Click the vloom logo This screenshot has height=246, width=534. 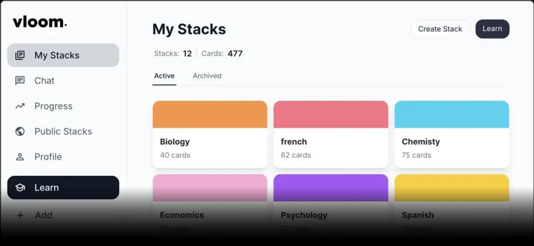tap(39, 22)
